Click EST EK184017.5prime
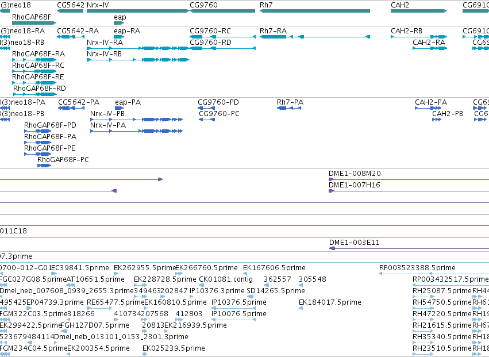The width and height of the screenshot is (489, 357). (x=301, y=308)
